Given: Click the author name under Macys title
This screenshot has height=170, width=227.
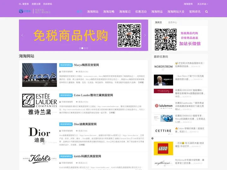Looking at the screenshot, I should coord(67,71).
